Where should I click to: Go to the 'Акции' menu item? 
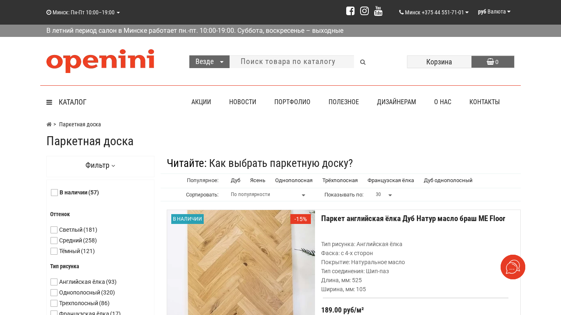(201, 102)
